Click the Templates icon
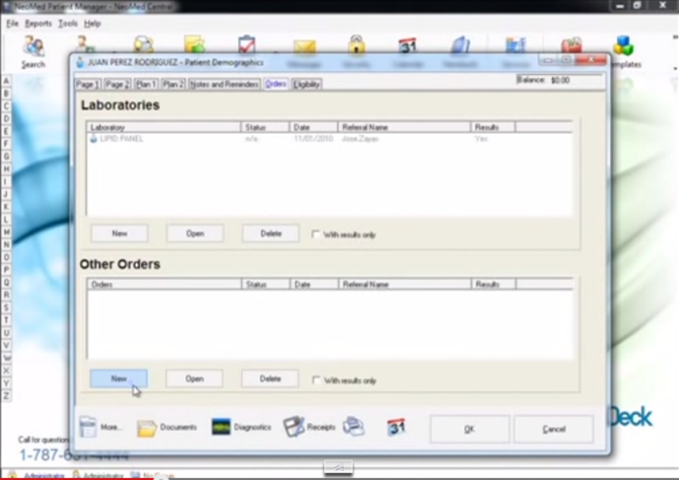 (624, 46)
